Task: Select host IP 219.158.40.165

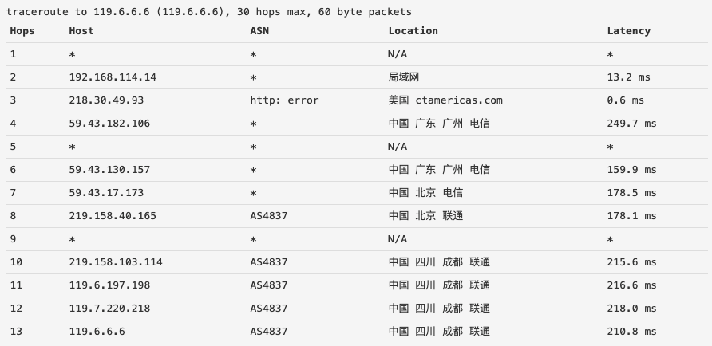Action: 113,216
